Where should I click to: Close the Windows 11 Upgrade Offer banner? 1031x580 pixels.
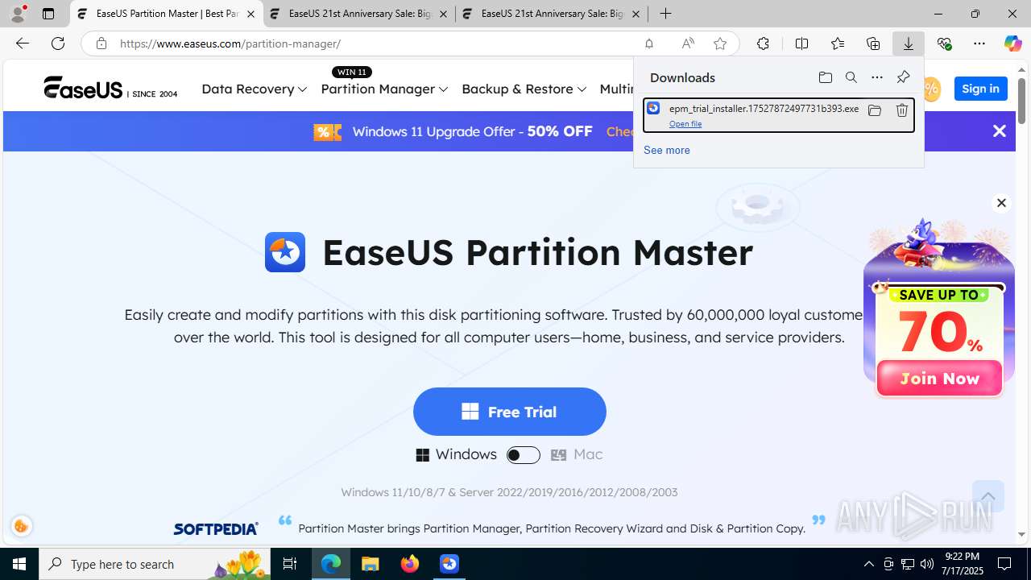coord(999,131)
